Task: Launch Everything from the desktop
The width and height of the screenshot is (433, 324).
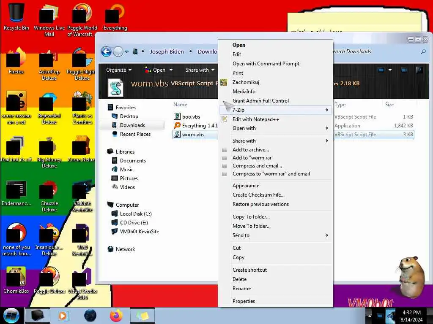Action: 115,17
